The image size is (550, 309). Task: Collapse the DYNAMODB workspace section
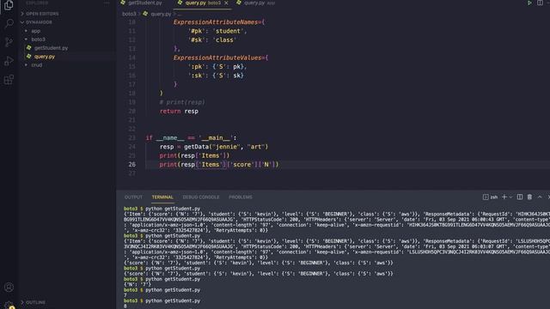(38, 22)
